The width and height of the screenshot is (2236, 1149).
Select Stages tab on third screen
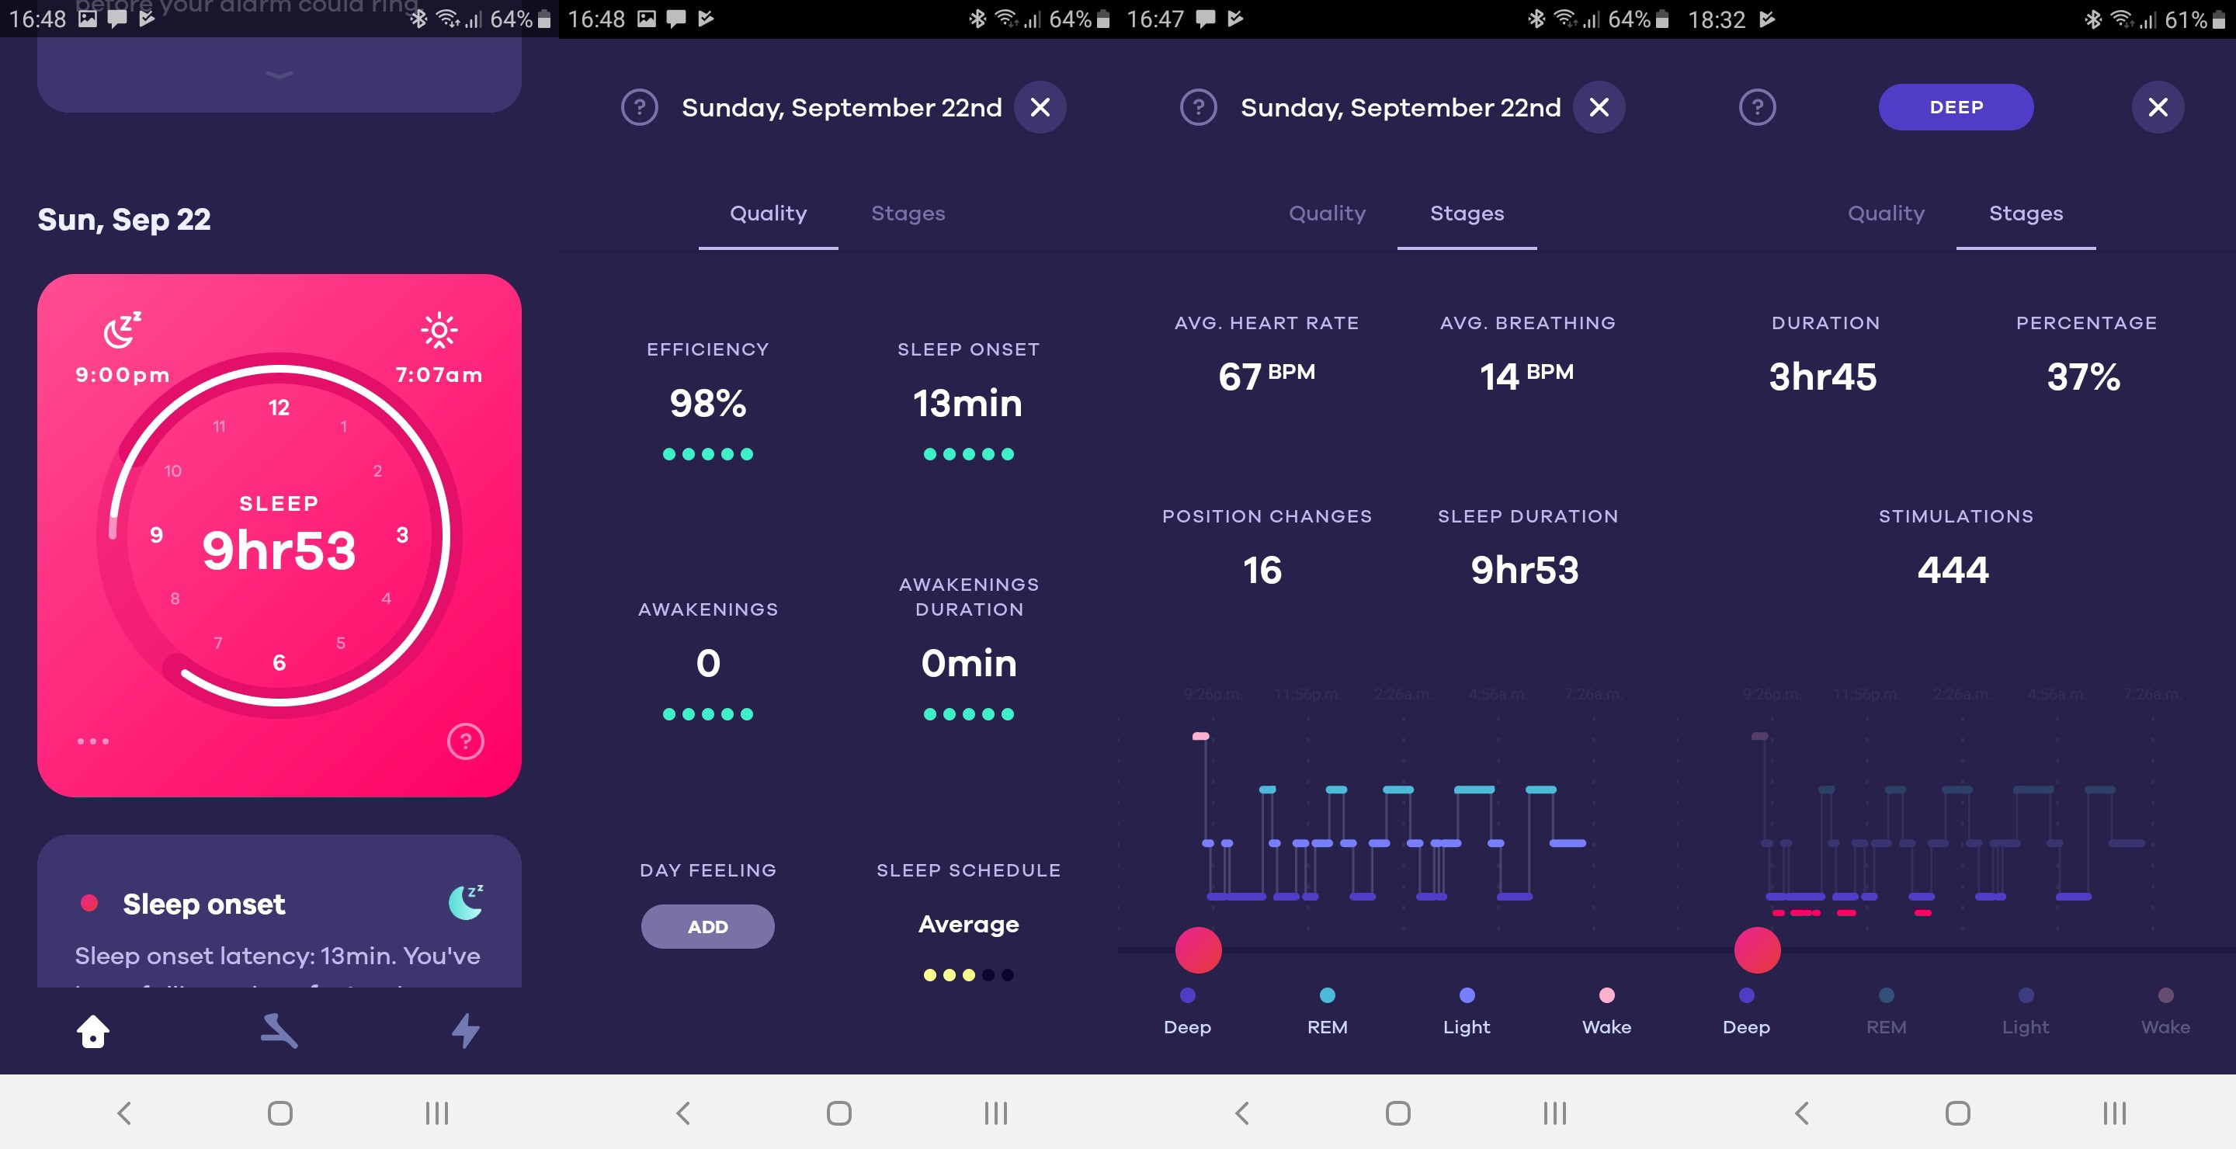pos(1467,213)
